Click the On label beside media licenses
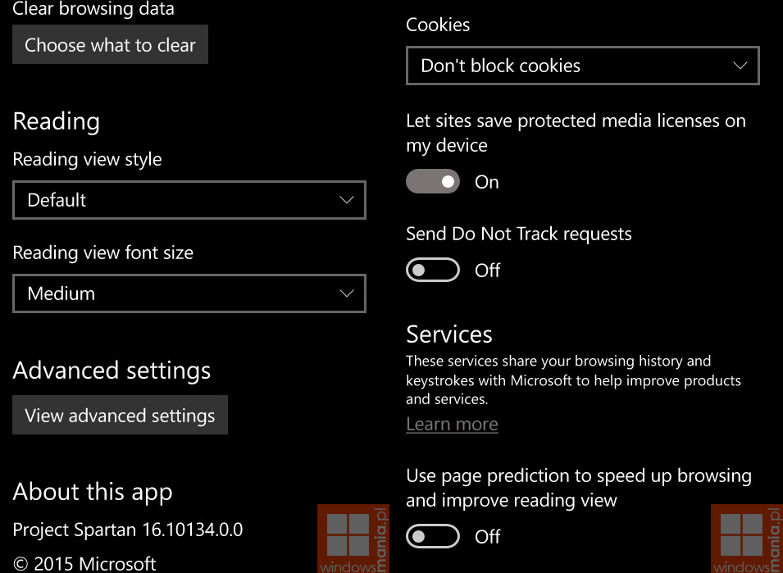 487,182
